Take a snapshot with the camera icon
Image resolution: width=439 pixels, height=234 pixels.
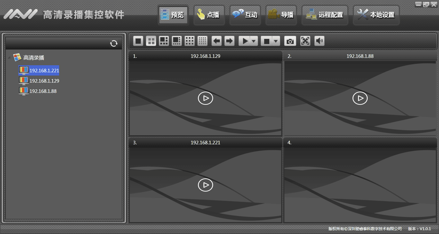pos(290,41)
